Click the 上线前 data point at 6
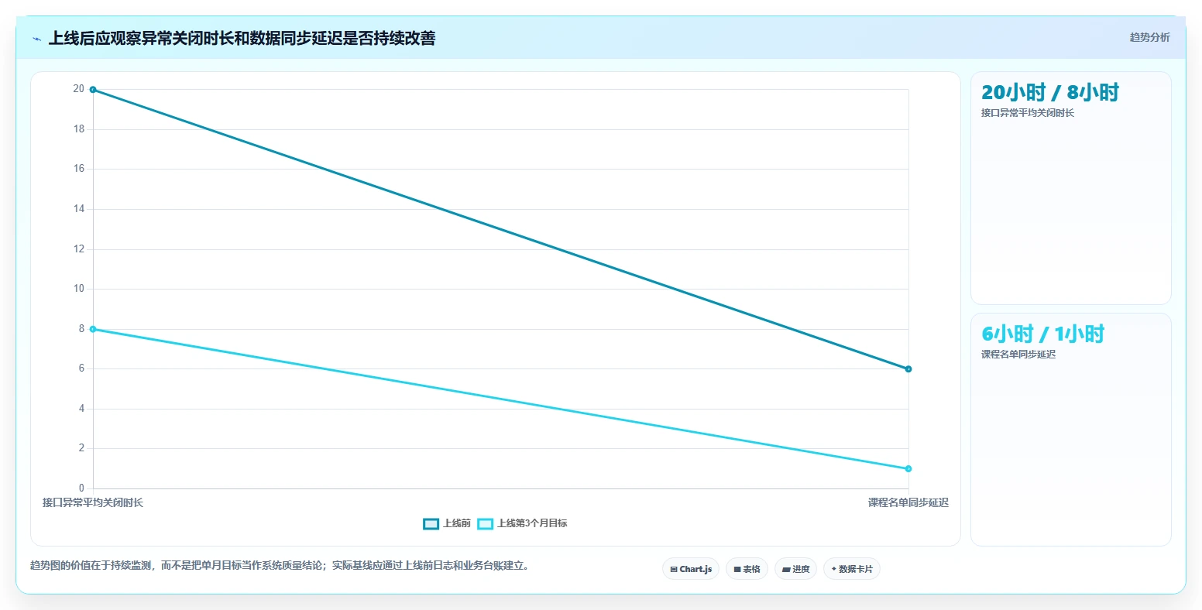 tap(908, 369)
